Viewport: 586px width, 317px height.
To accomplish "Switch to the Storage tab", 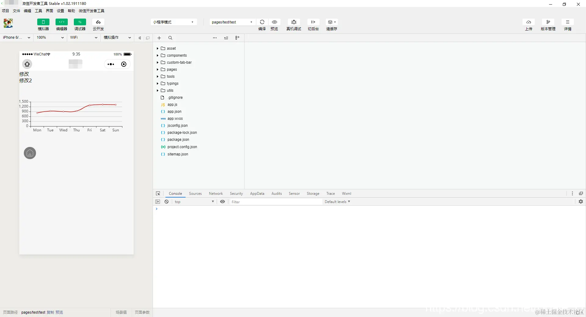I will [x=313, y=194].
